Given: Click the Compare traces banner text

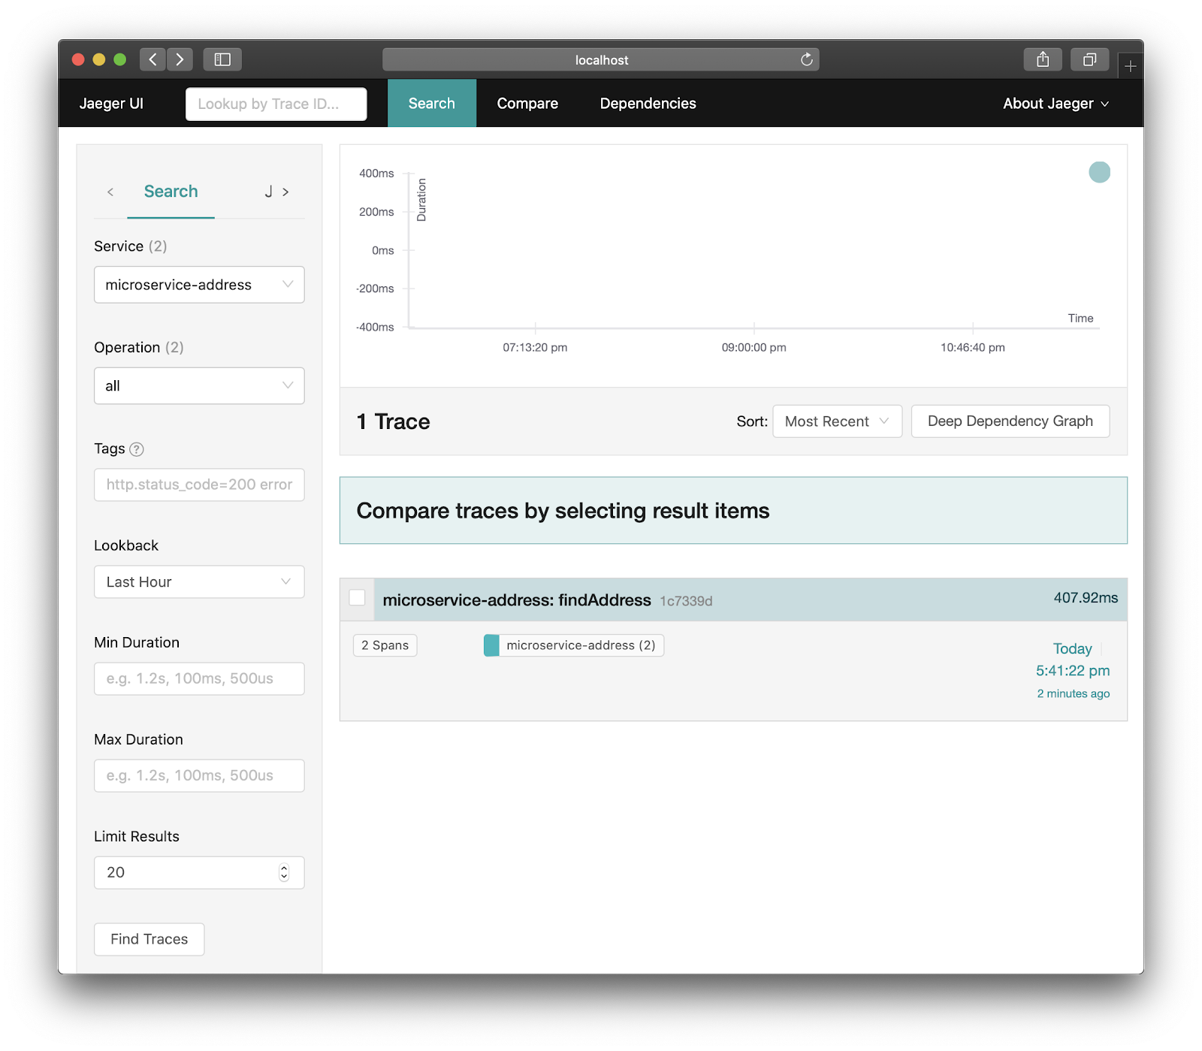Looking at the screenshot, I should click(x=563, y=511).
